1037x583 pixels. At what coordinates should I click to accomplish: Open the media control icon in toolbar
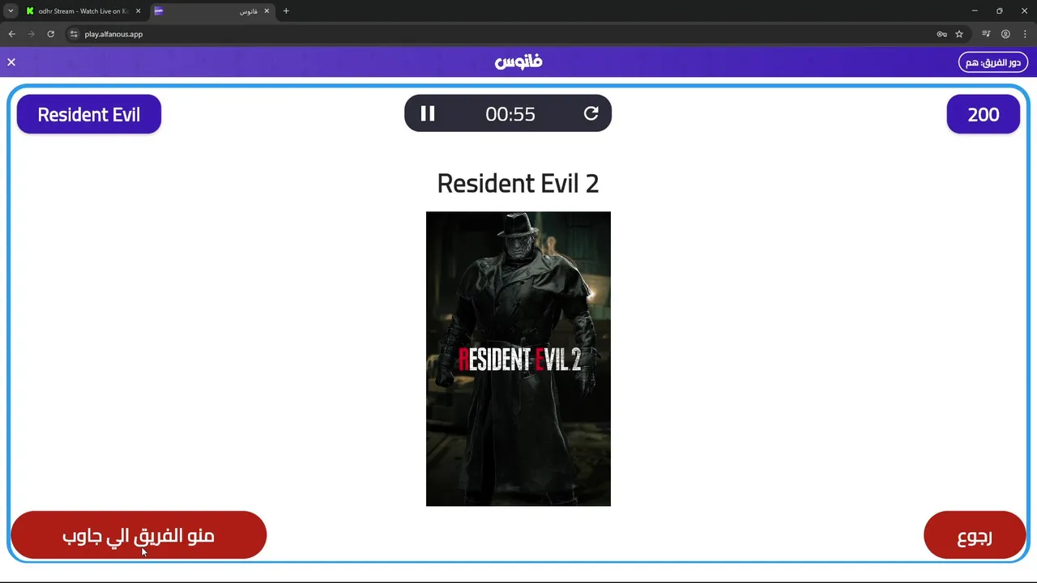(x=986, y=34)
